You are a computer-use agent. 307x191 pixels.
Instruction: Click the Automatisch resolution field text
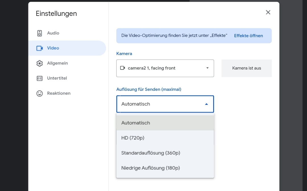136,104
